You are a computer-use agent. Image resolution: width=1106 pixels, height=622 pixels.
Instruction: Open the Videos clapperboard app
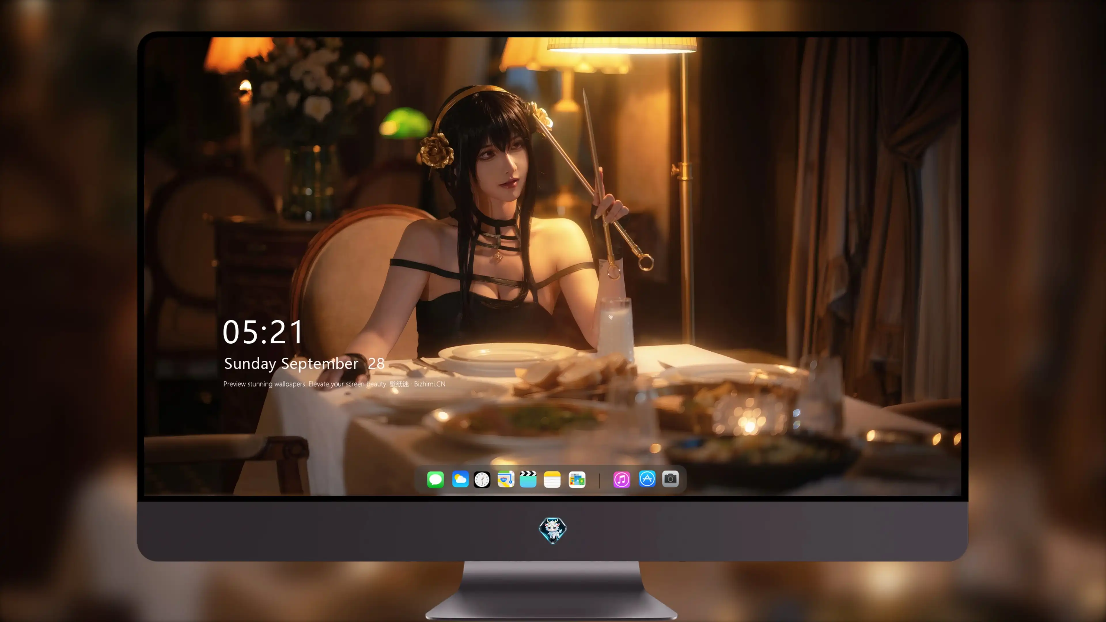point(528,479)
